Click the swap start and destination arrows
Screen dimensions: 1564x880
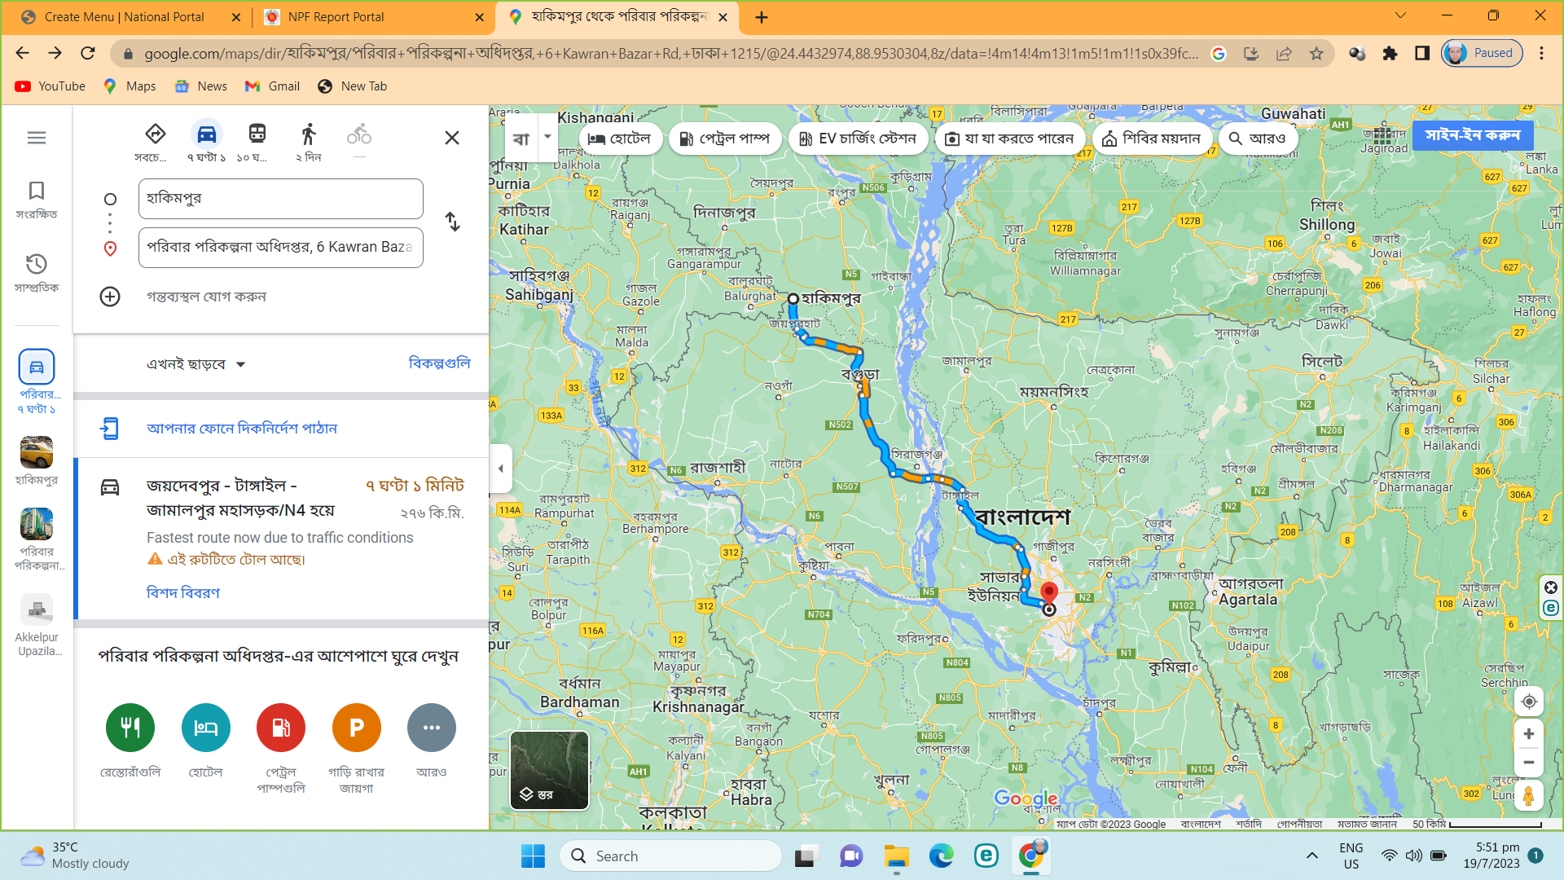point(452,222)
